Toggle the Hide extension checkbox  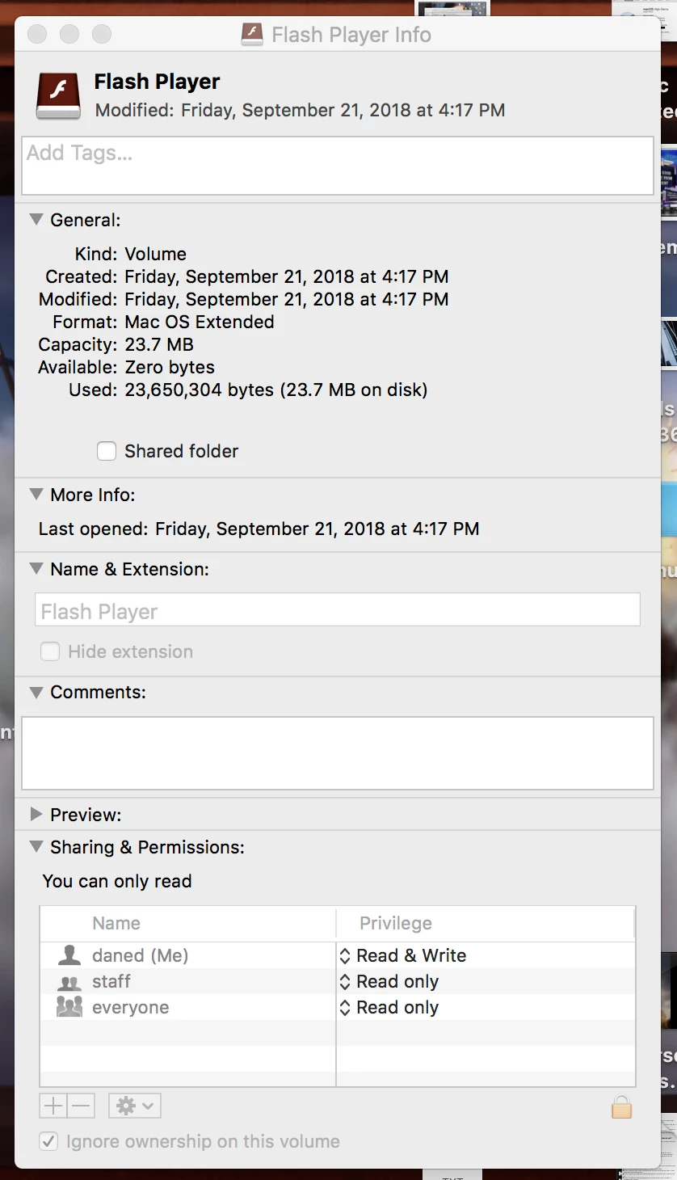point(50,651)
